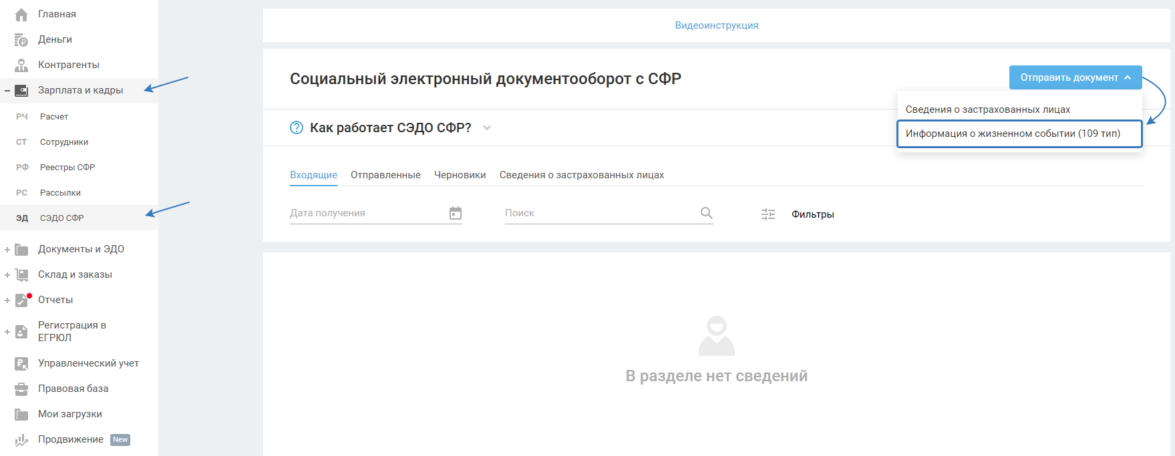Click the Документы и ЭДО folder icon
Viewport: 1175px width, 456px height.
[x=21, y=250]
